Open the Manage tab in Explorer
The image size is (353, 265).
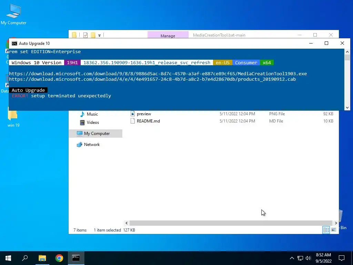[x=168, y=36]
